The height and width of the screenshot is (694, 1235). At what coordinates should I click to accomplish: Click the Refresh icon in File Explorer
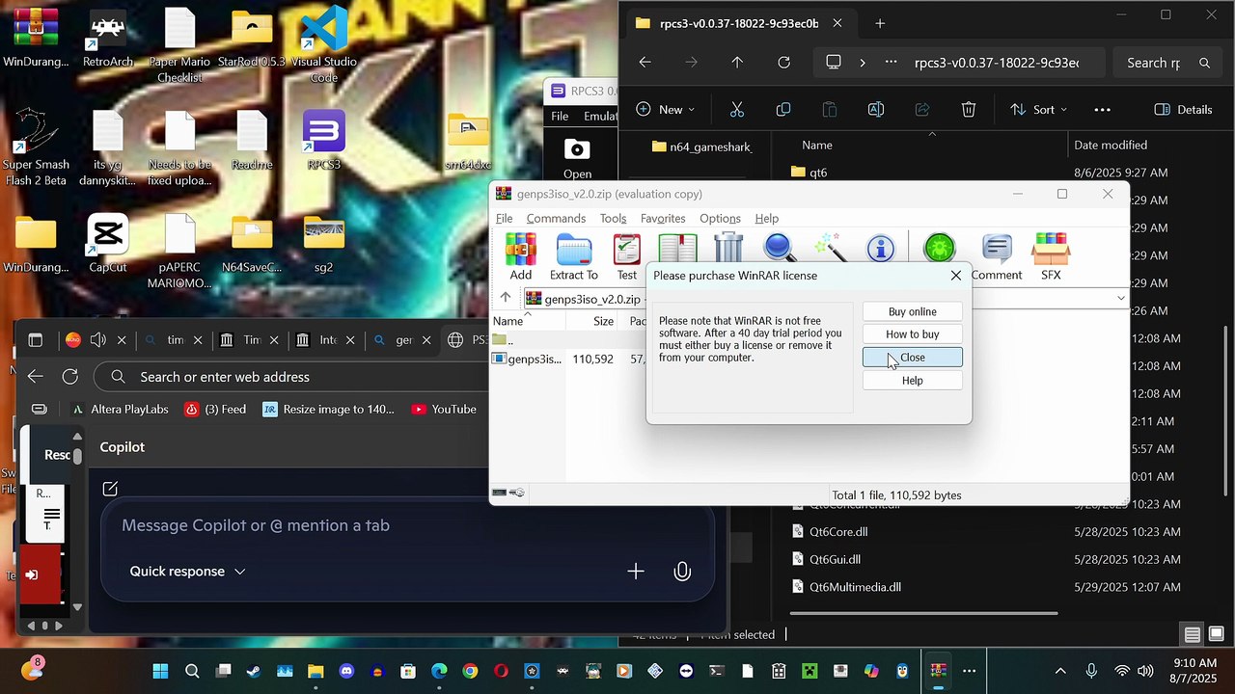(x=784, y=63)
